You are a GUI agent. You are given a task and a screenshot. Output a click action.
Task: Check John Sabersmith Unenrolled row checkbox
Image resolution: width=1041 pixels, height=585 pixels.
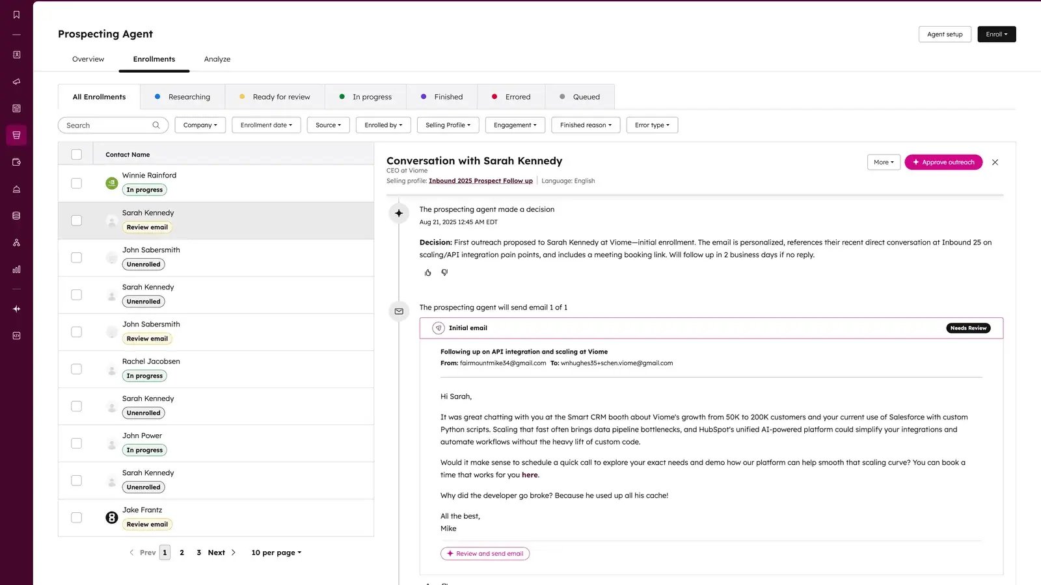click(x=77, y=257)
